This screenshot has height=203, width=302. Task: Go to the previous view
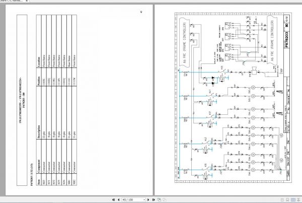coord(159,199)
